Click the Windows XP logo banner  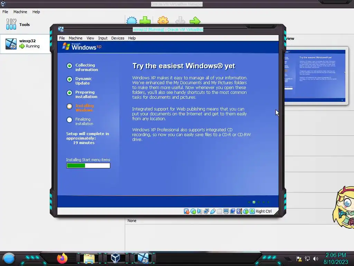82,47
